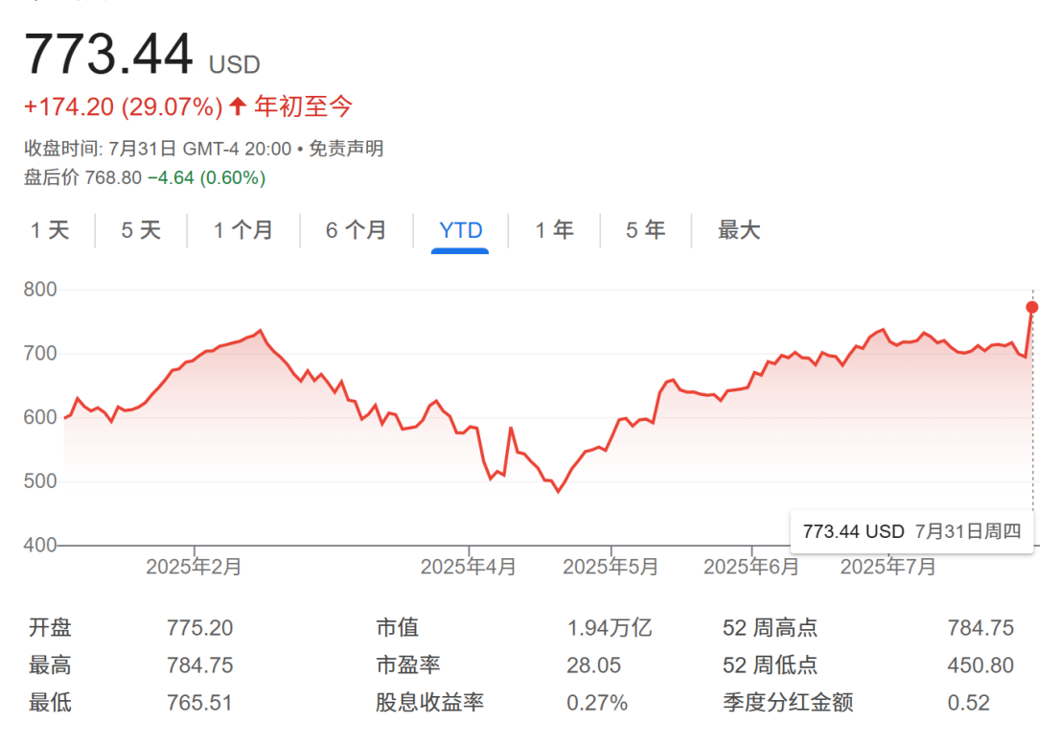The width and height of the screenshot is (1061, 747).
Task: Switch to the 5 天 range tab
Action: tap(141, 230)
